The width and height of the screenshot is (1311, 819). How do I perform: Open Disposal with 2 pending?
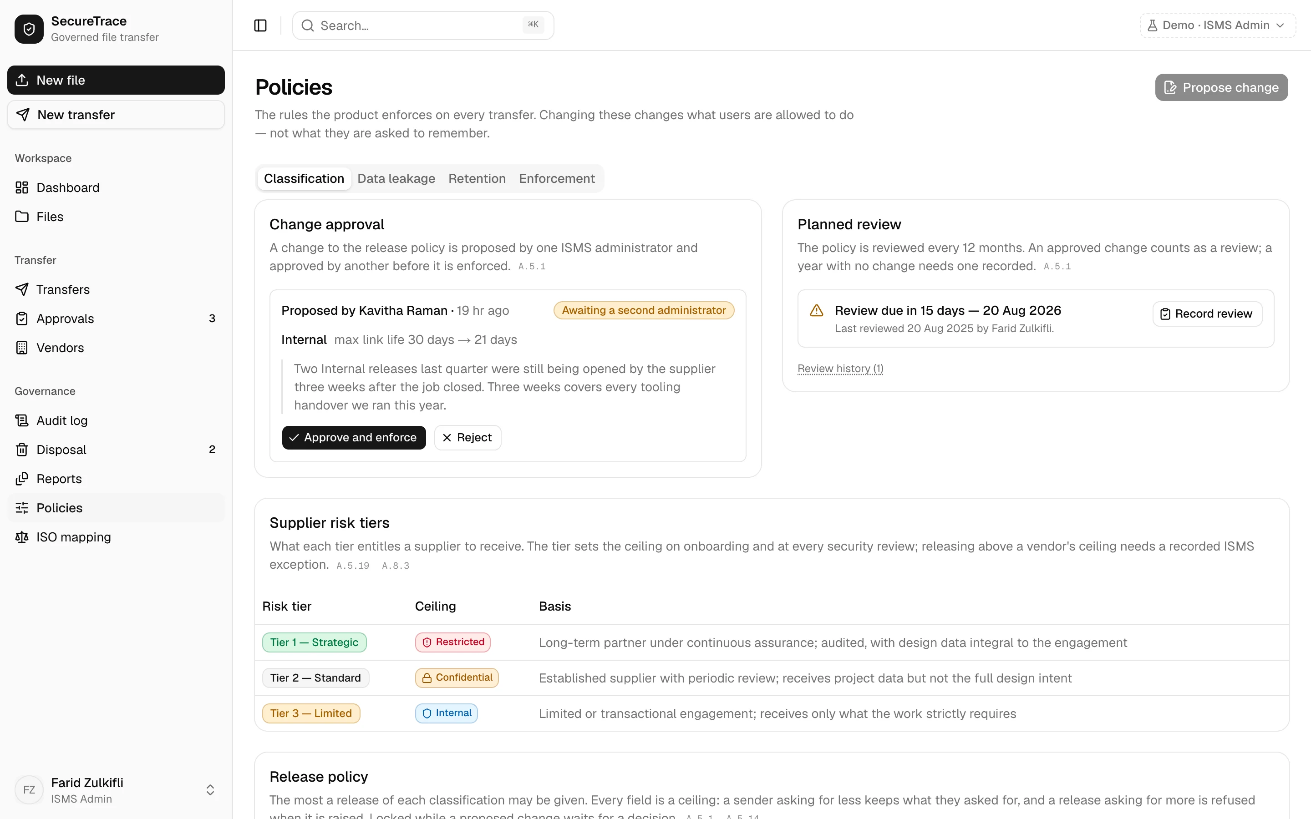[116, 450]
